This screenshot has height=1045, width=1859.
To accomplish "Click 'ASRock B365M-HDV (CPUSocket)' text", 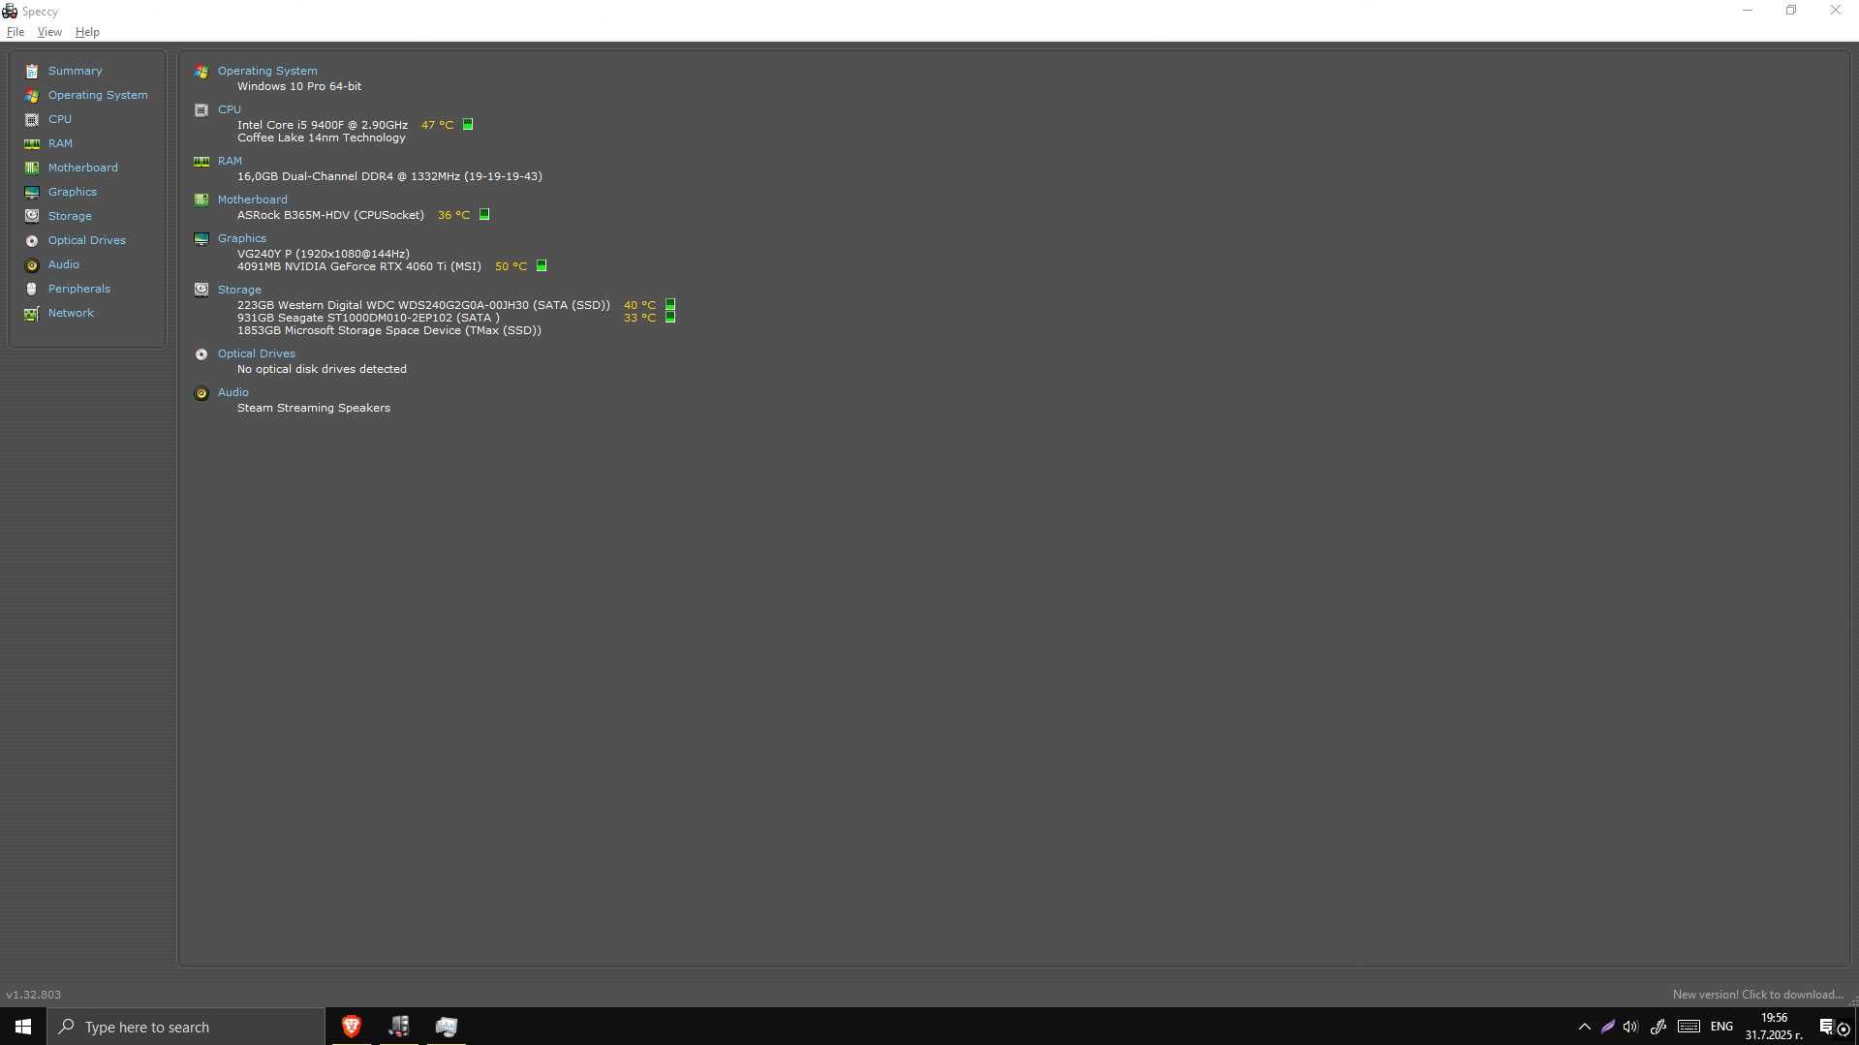I will point(330,215).
